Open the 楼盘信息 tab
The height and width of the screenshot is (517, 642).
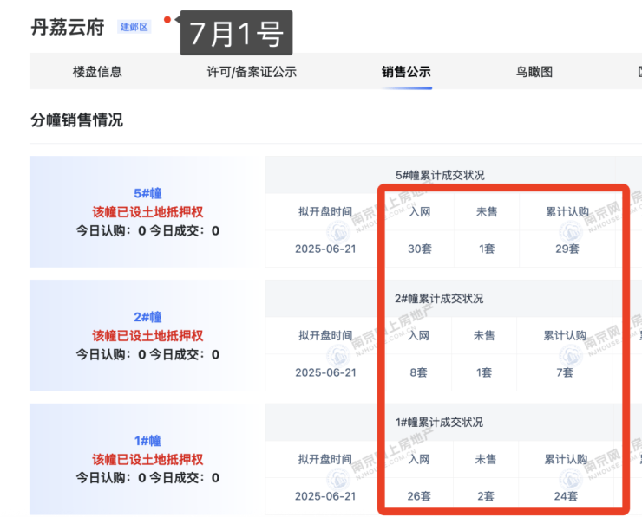[97, 72]
